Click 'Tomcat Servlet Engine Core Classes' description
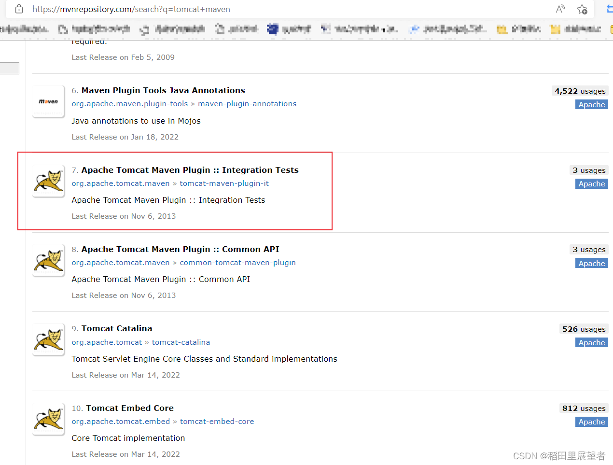The image size is (613, 465). [205, 359]
